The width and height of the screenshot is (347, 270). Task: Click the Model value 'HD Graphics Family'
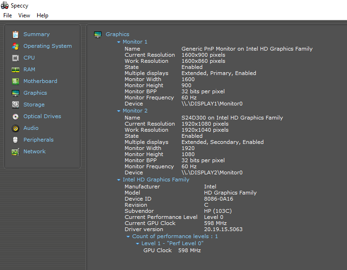[230, 193]
